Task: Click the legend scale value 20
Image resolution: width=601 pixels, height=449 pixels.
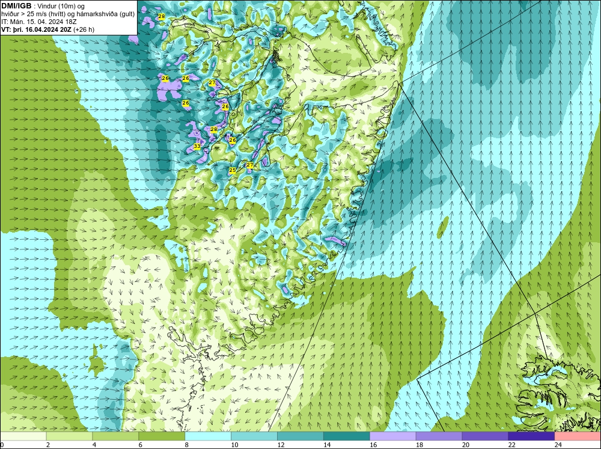Action: coord(466,445)
